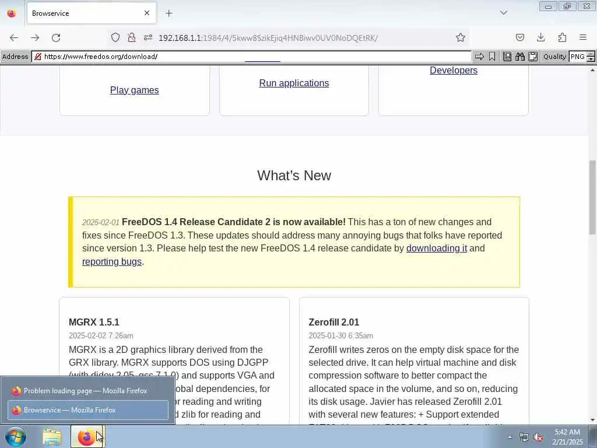The width and height of the screenshot is (597, 448).
Task: Open the muted volume tray icon
Action: pyautogui.click(x=538, y=437)
